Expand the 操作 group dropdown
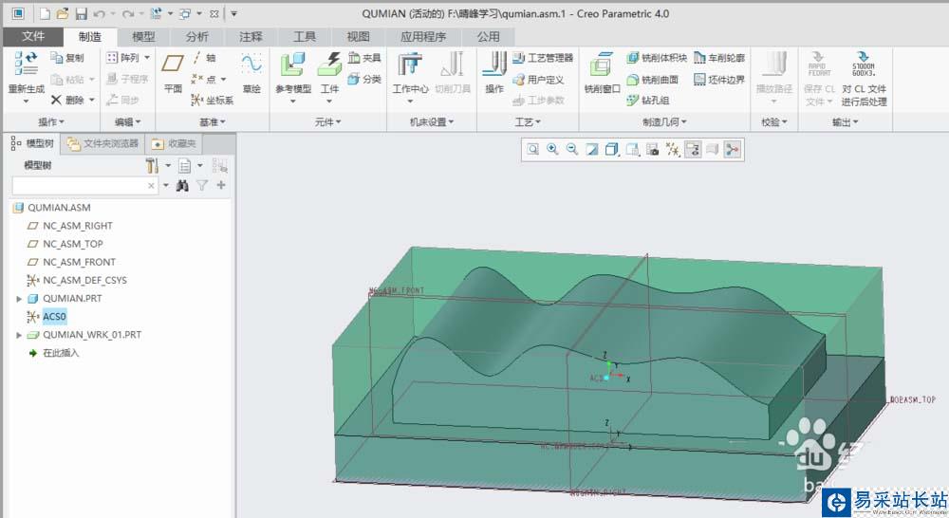 (x=51, y=122)
